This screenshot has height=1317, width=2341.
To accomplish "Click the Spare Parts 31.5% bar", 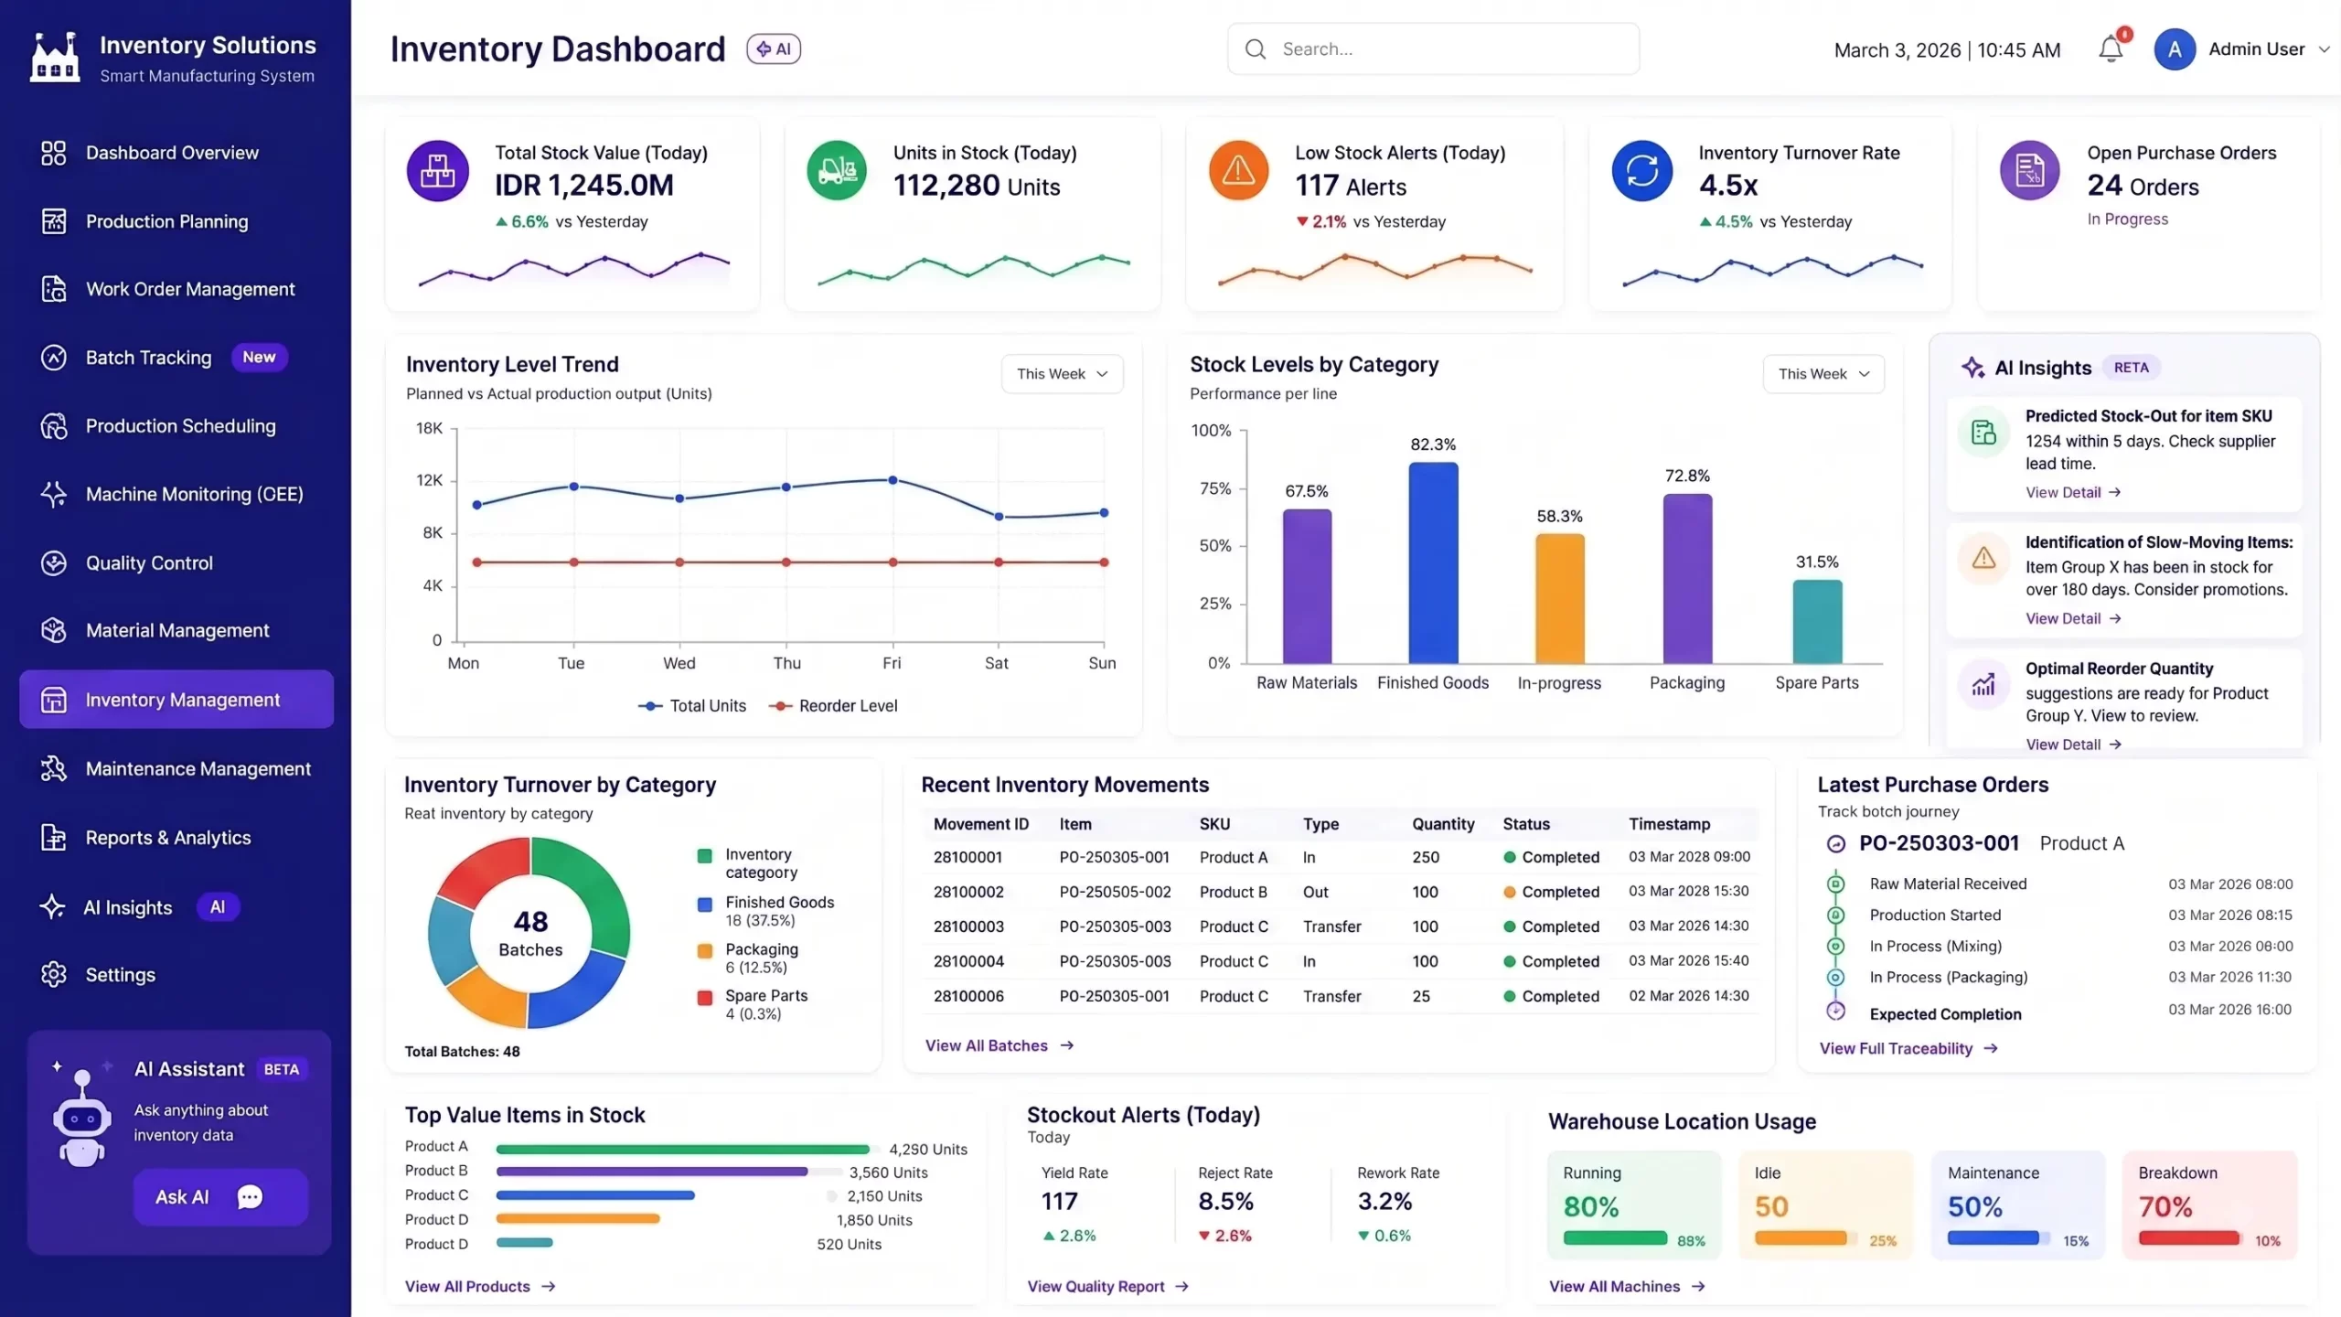I will point(1817,622).
